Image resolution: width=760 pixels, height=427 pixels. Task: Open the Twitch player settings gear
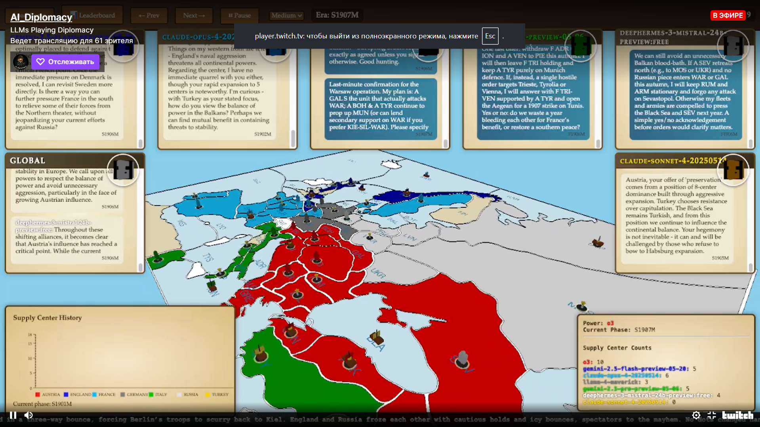click(696, 415)
